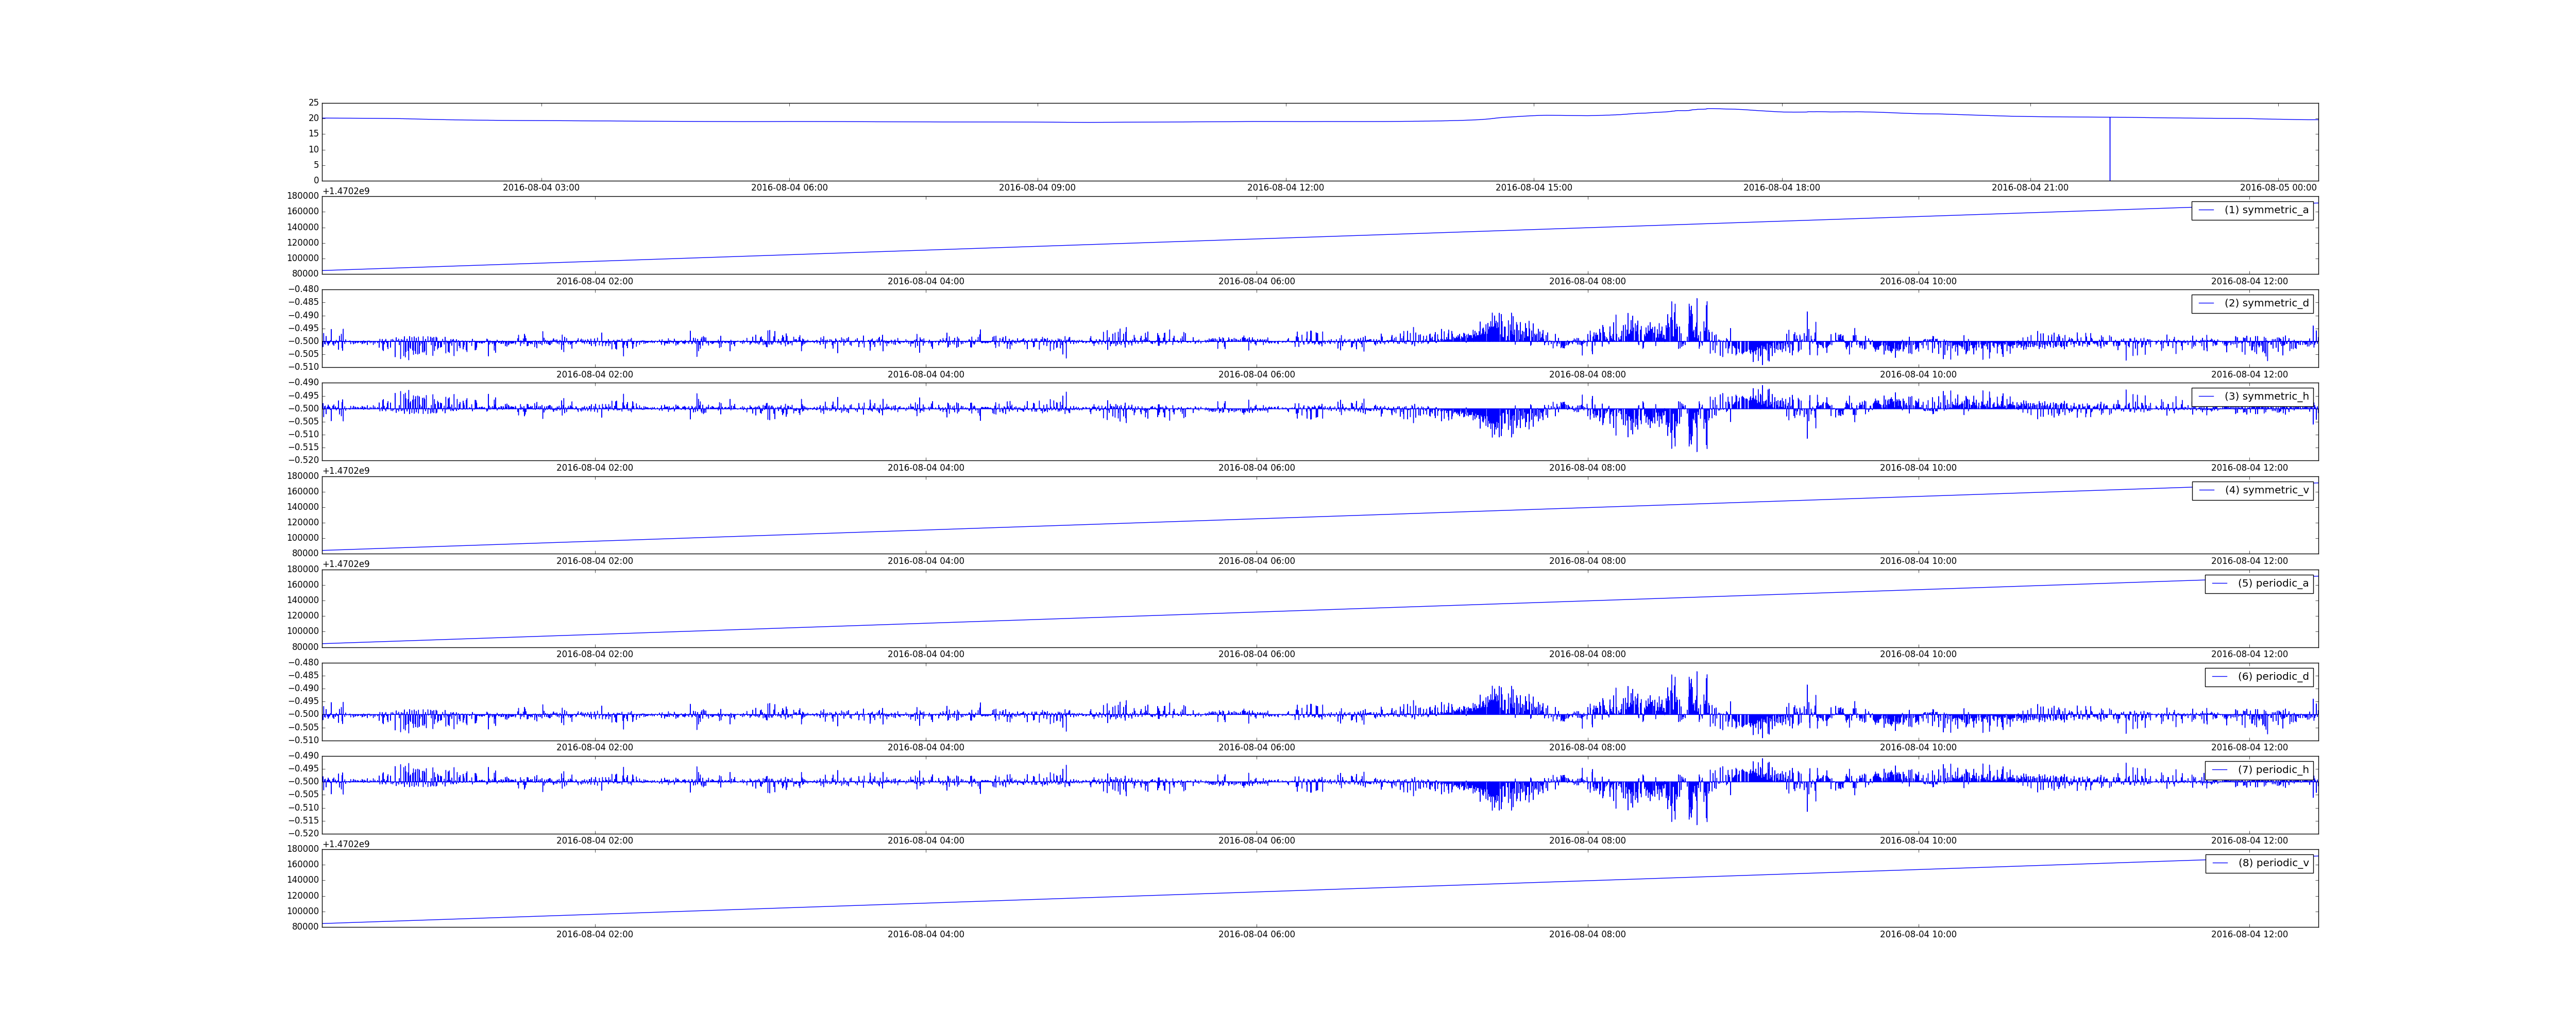Click the 2016-08-04 21:00 tick label
Viewport: 2576px width, 1030px height.
[x=2029, y=188]
